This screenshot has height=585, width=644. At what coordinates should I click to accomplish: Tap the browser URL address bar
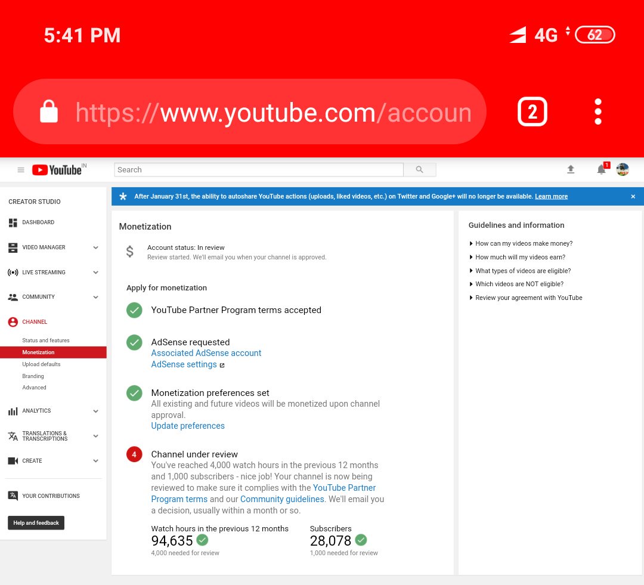click(250, 112)
